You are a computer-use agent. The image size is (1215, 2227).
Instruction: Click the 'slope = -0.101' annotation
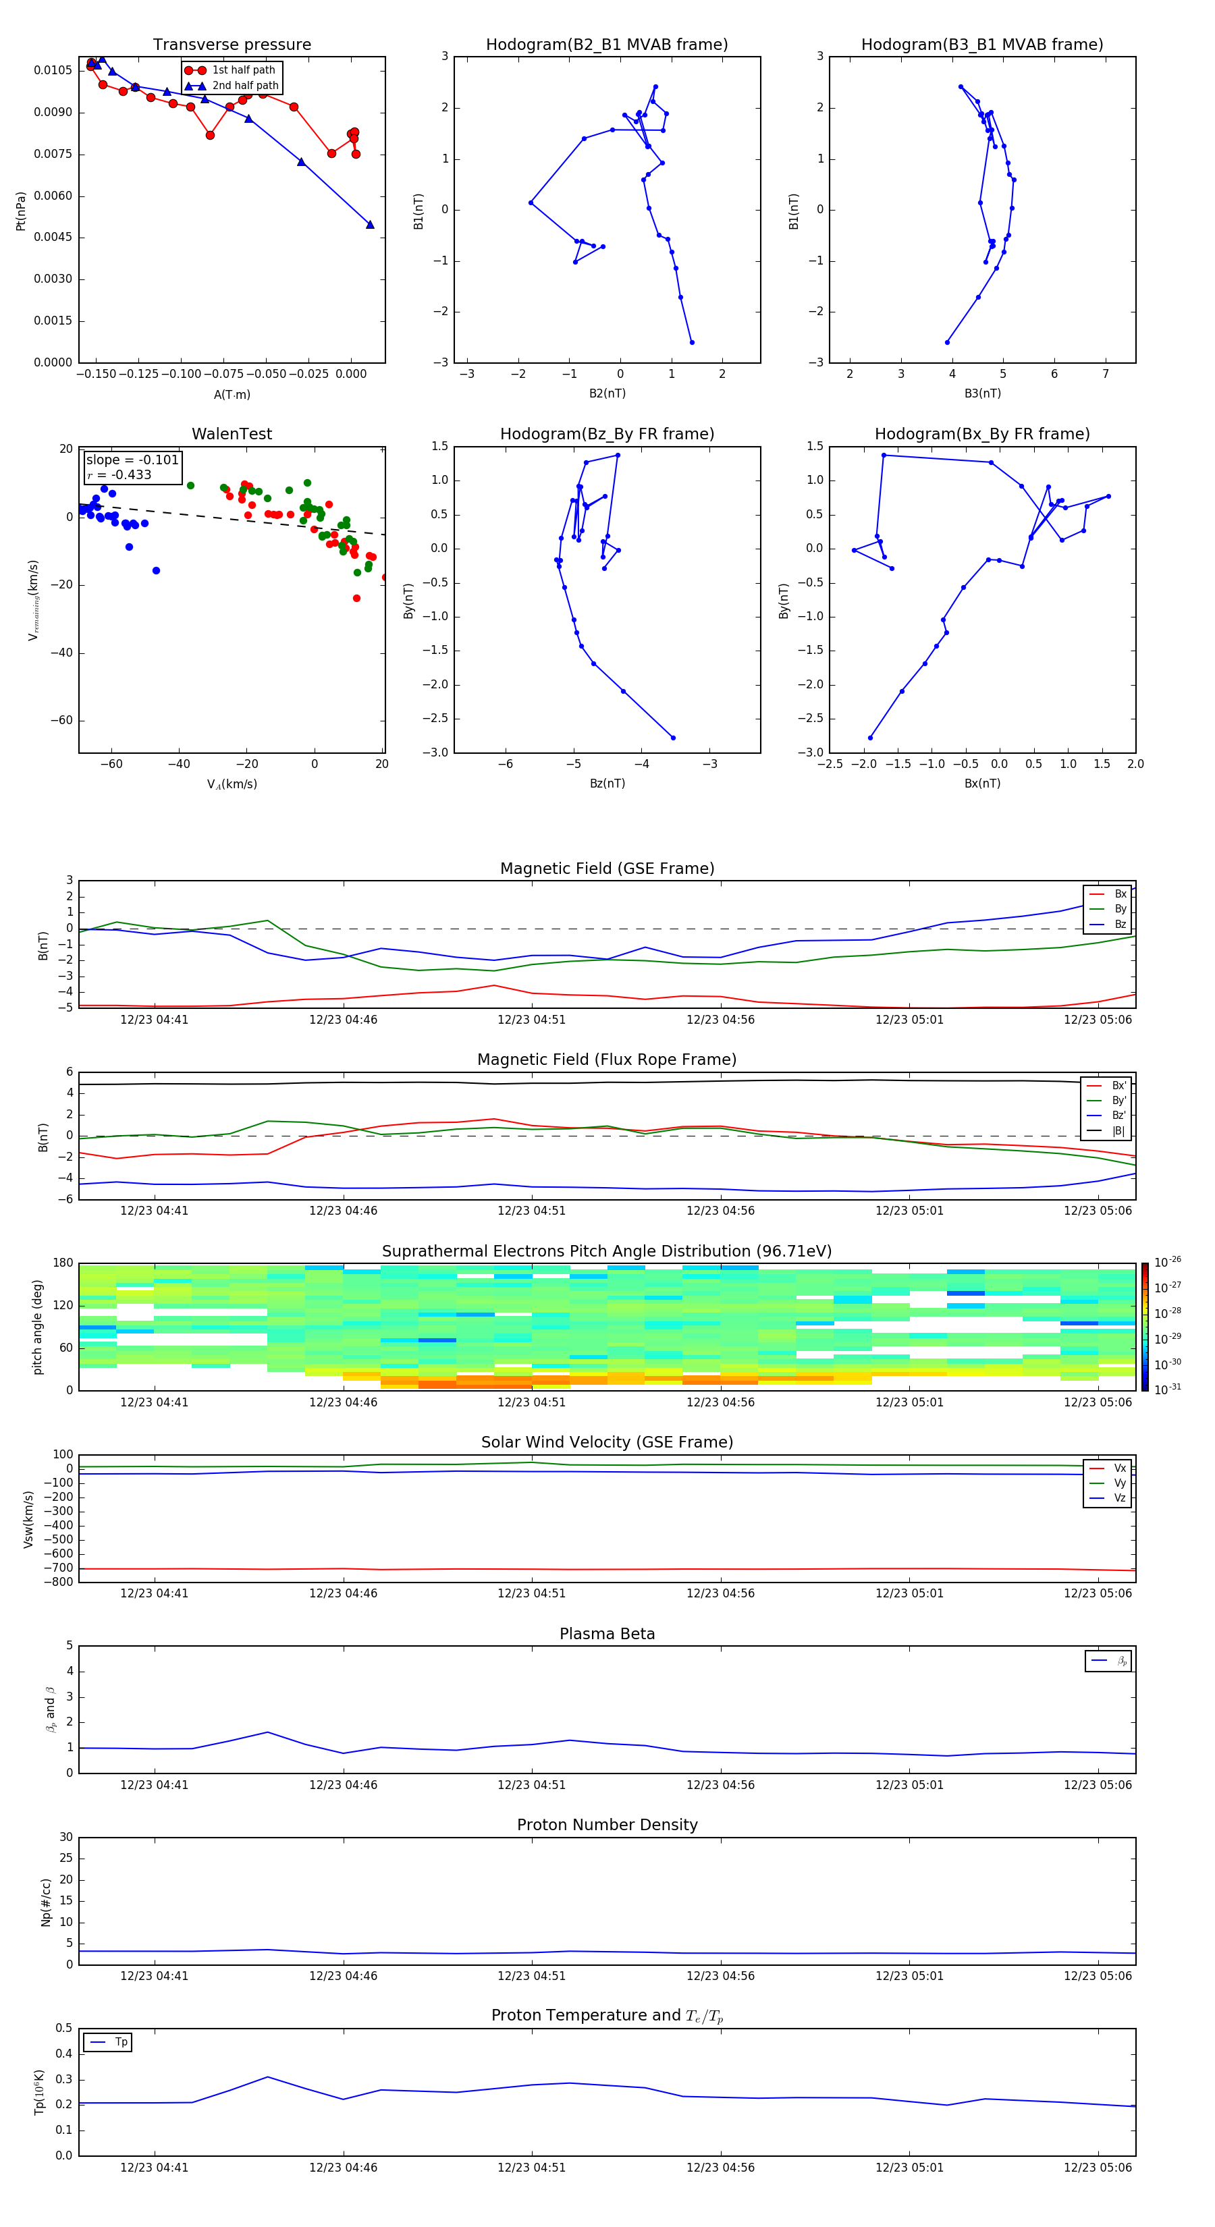click(x=132, y=460)
